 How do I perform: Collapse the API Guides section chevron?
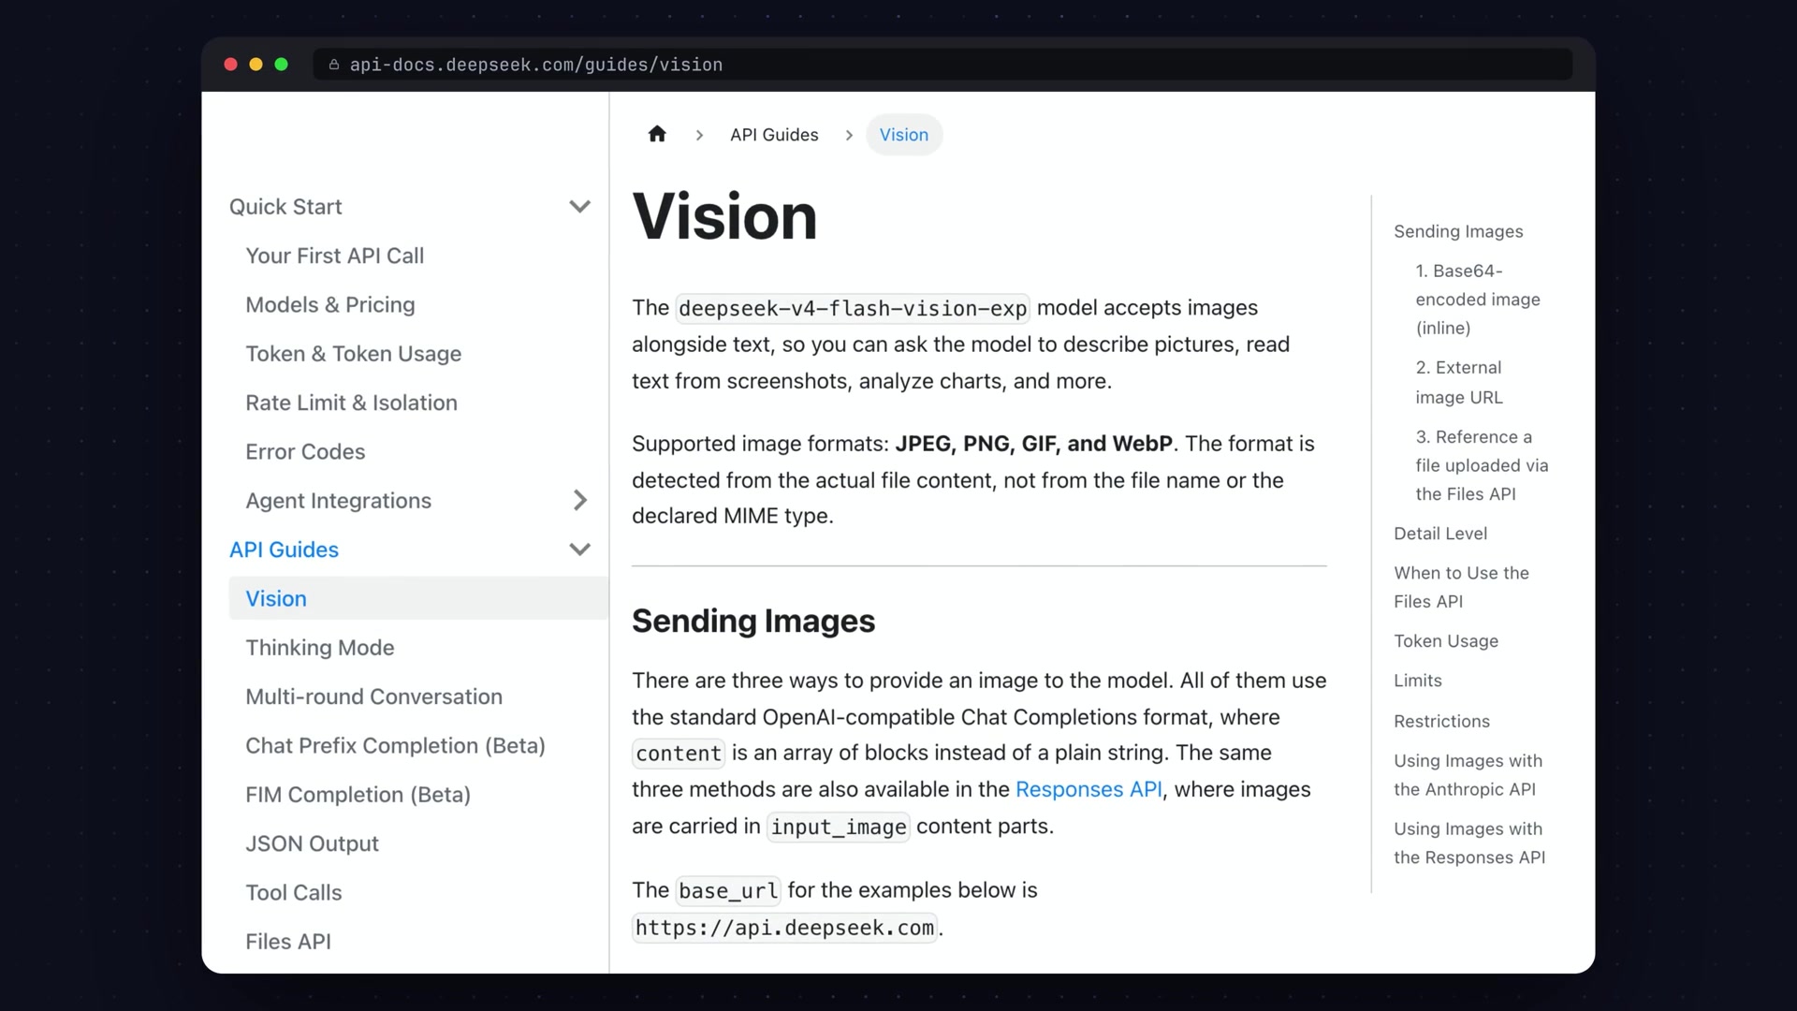580,549
